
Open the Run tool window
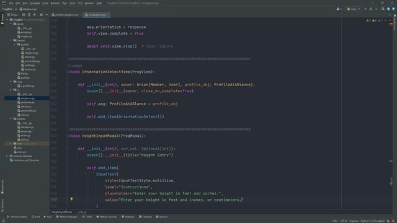point(48,217)
